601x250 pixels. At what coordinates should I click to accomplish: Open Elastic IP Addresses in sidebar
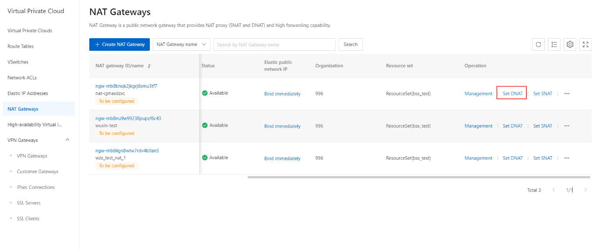pyautogui.click(x=28, y=93)
